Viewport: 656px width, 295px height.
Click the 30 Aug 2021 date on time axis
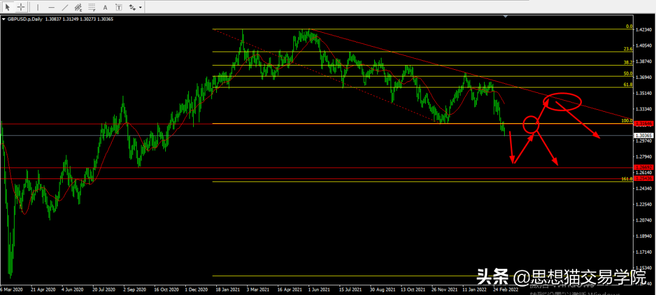coord(382,289)
